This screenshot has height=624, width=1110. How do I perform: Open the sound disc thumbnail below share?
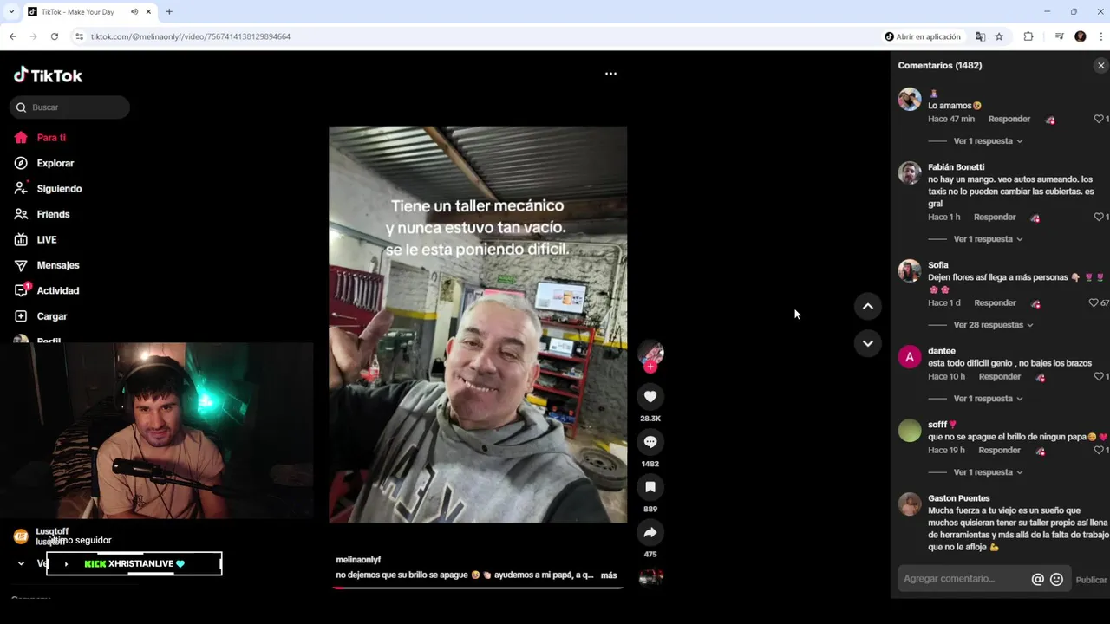[650, 577]
